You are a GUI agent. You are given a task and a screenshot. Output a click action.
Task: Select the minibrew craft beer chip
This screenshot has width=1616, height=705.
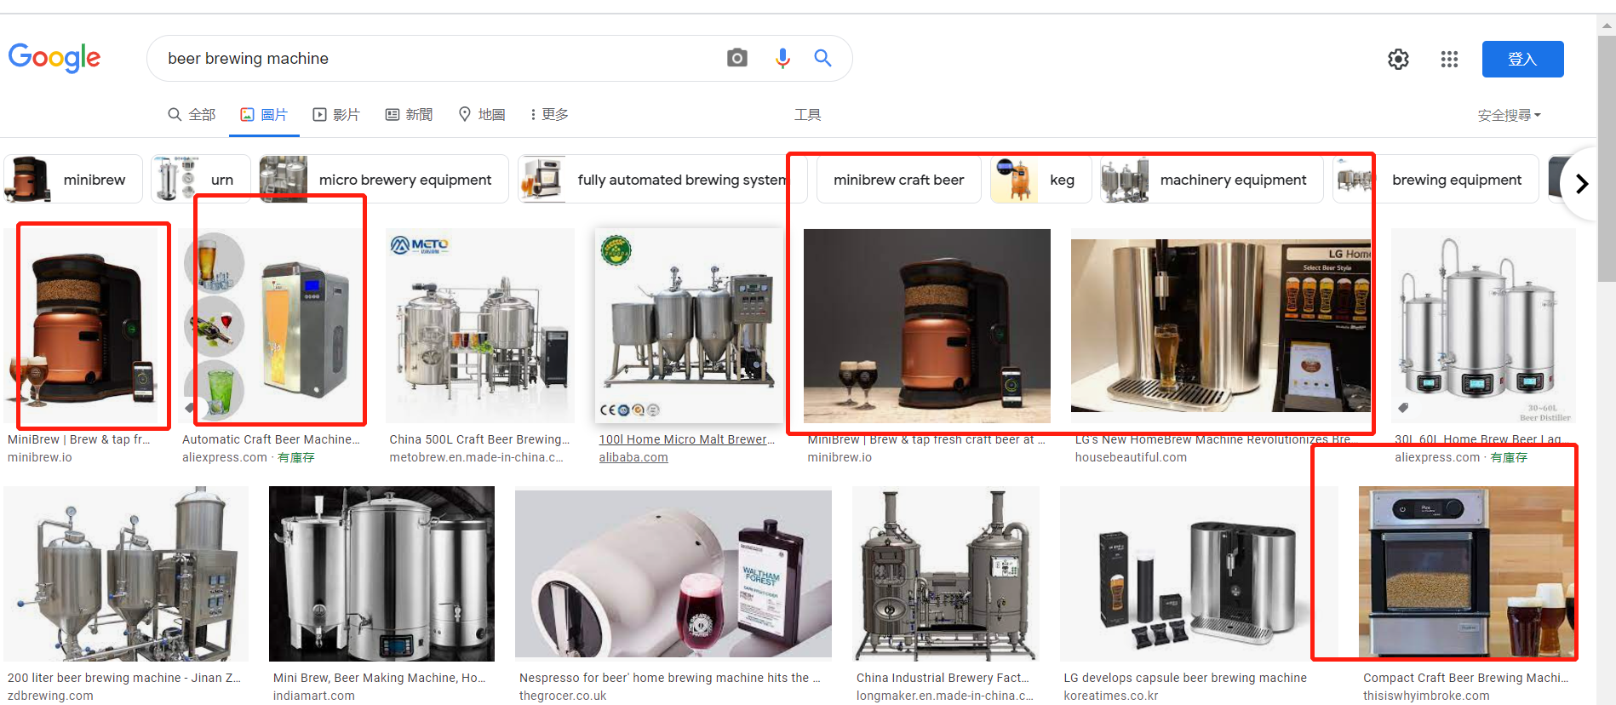898,179
